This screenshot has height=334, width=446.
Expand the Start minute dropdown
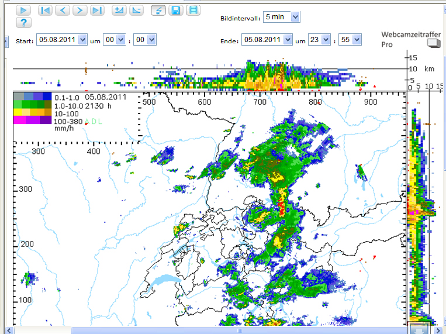(145, 39)
